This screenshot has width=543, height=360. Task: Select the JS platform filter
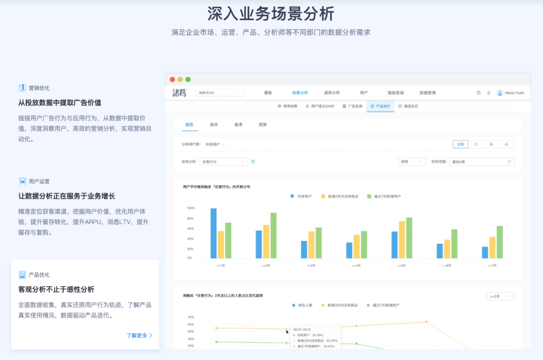tap(476, 145)
